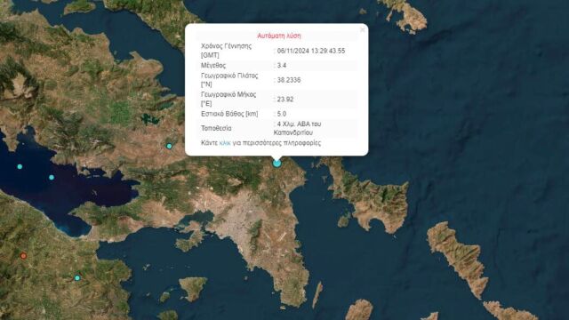Image resolution: width=569 pixels, height=320 pixels.
Task: Select the westernmost cyan marker in the gulf
Action: [x=20, y=166]
